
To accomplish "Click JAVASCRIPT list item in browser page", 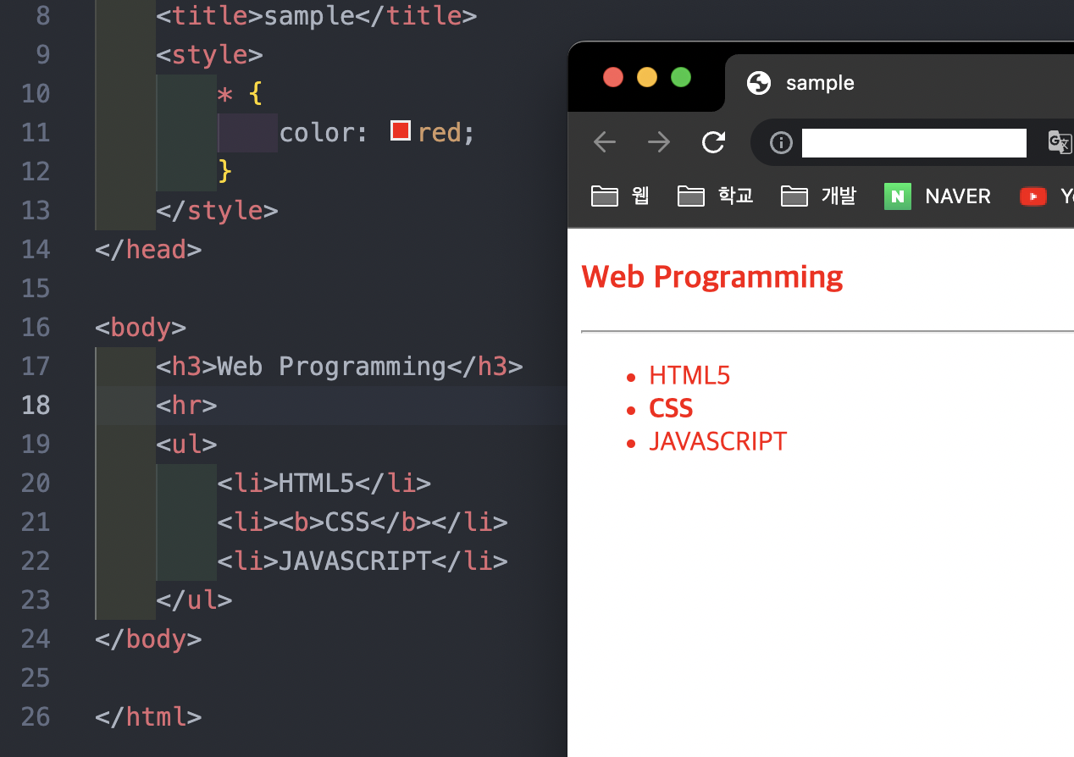I will click(x=718, y=441).
